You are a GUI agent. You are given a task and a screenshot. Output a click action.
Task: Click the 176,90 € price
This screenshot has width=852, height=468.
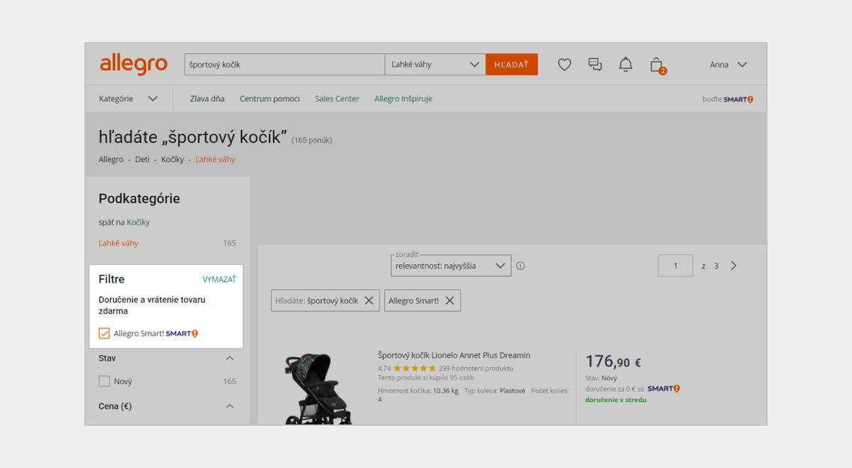(613, 362)
